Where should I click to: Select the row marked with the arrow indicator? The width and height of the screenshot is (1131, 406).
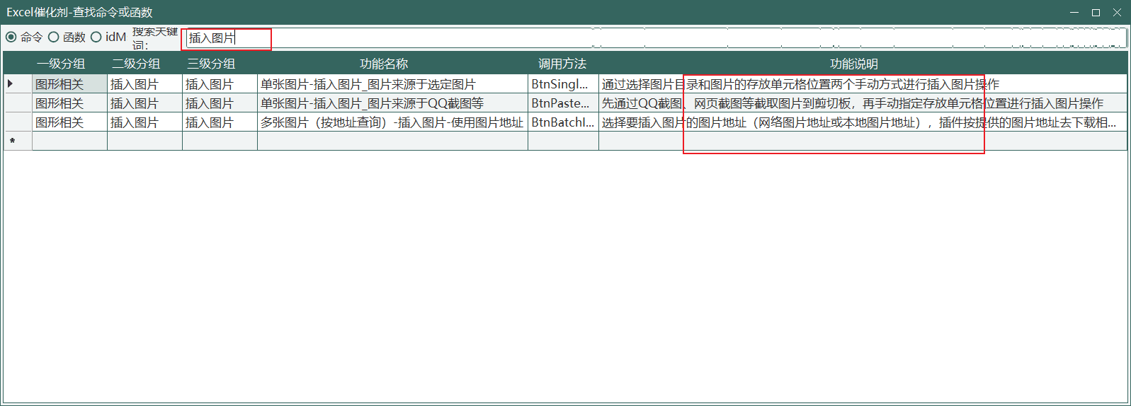click(x=18, y=83)
